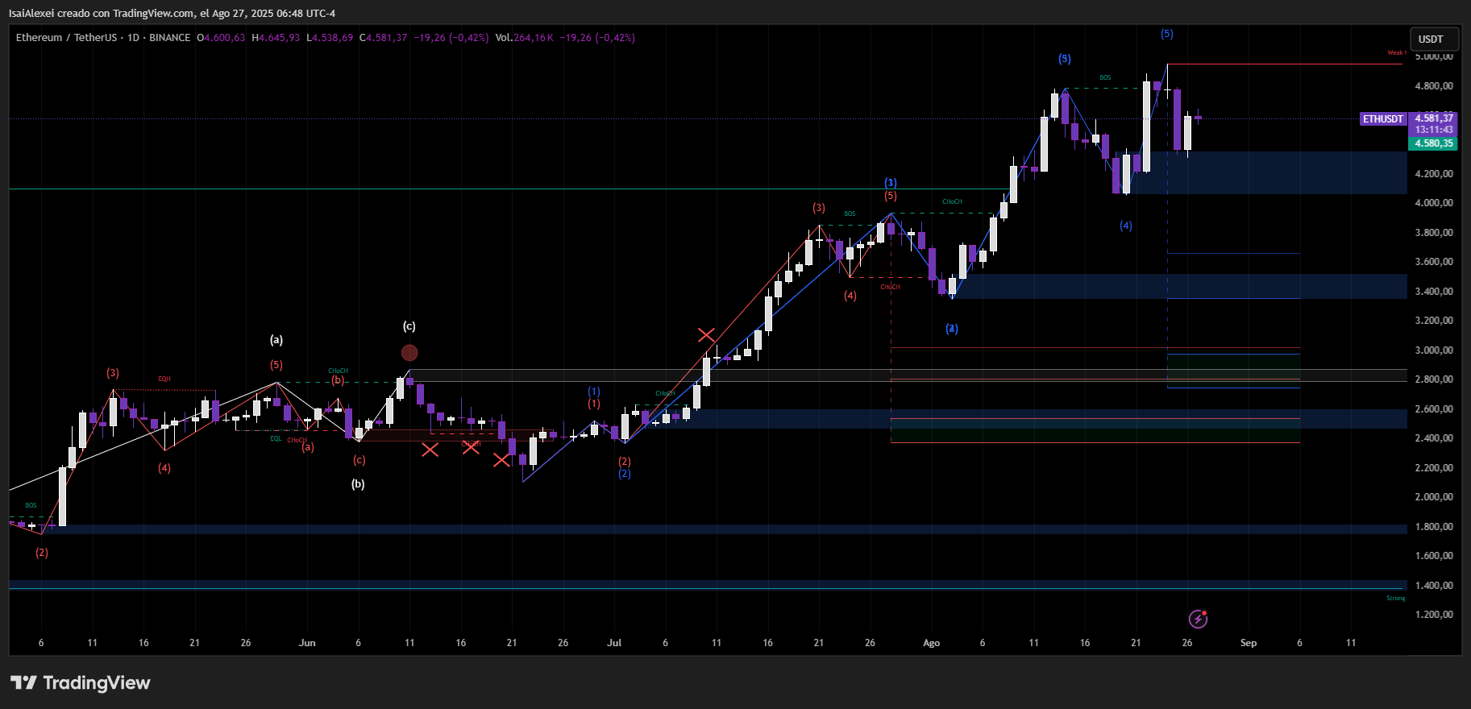Click the TradingView logo

point(81,683)
